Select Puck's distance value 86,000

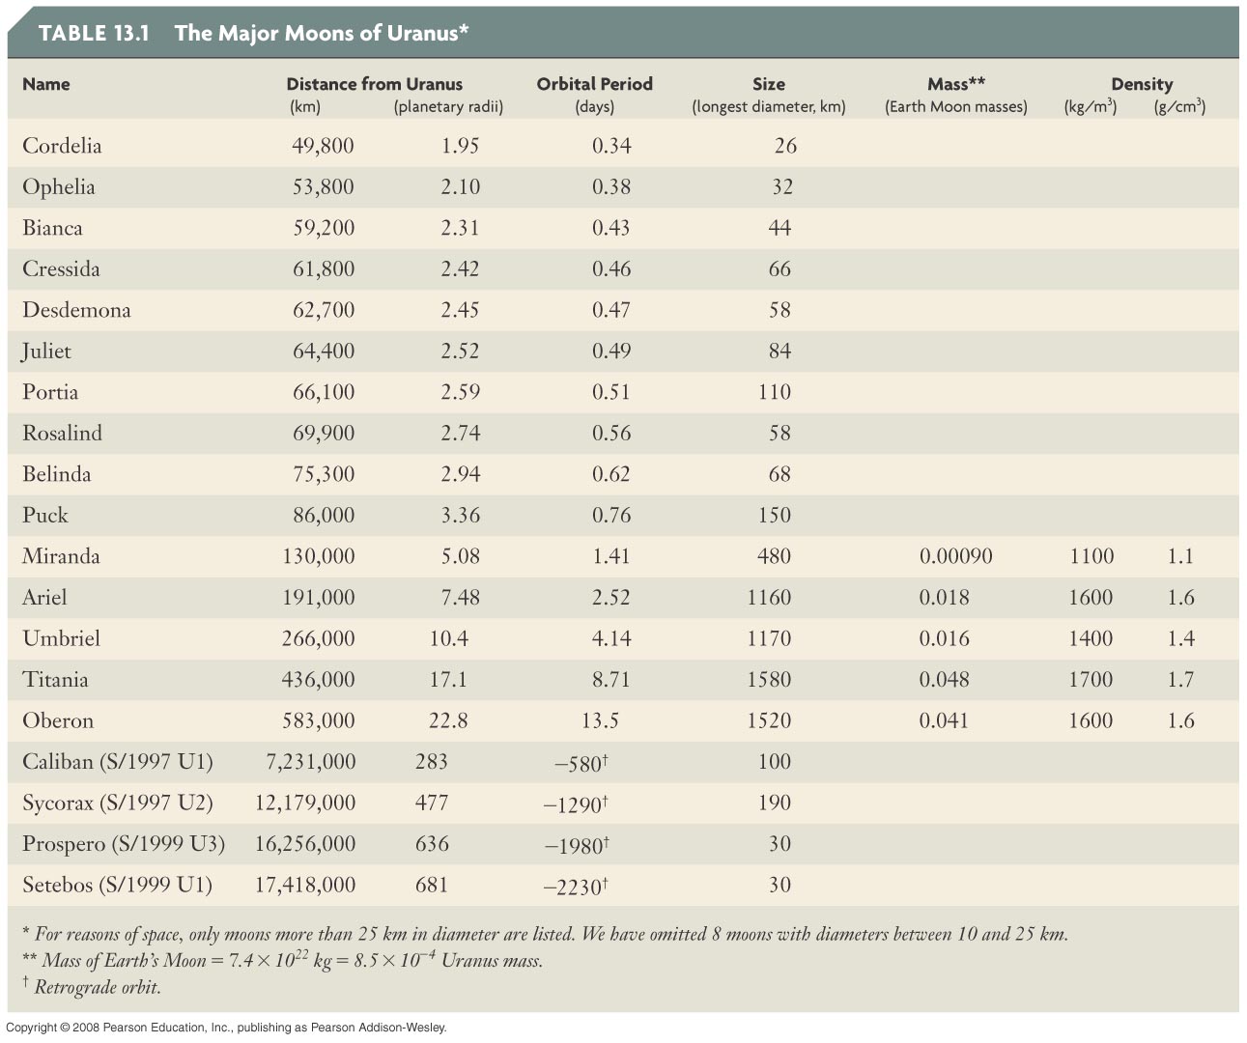click(324, 516)
